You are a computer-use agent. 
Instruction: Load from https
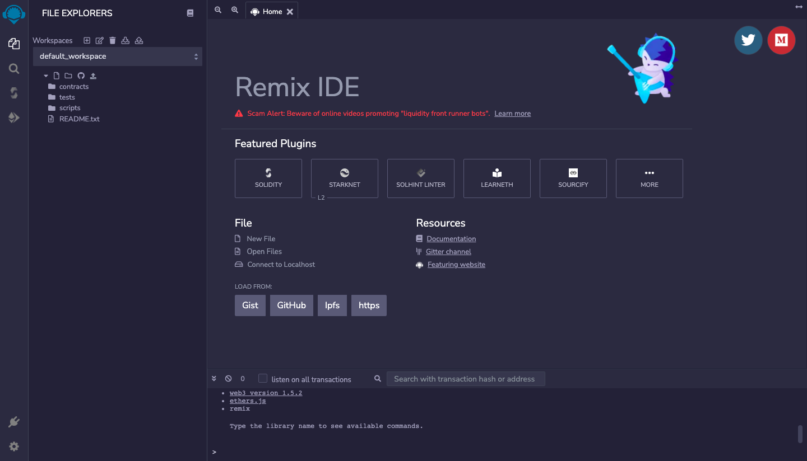pyautogui.click(x=369, y=305)
